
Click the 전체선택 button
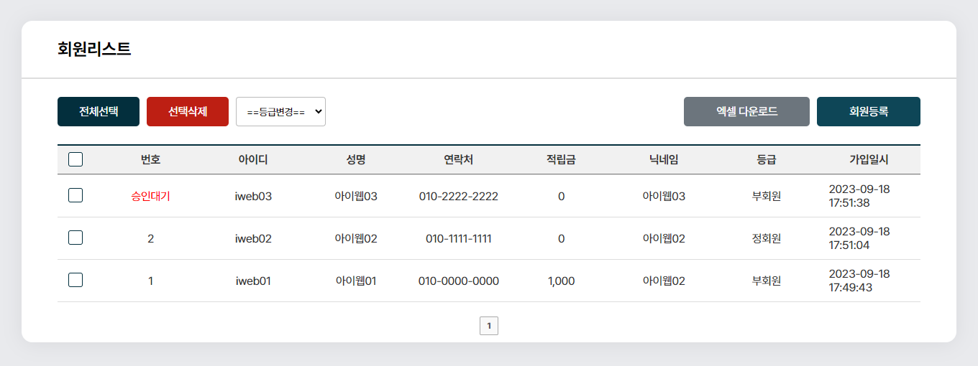[99, 112]
